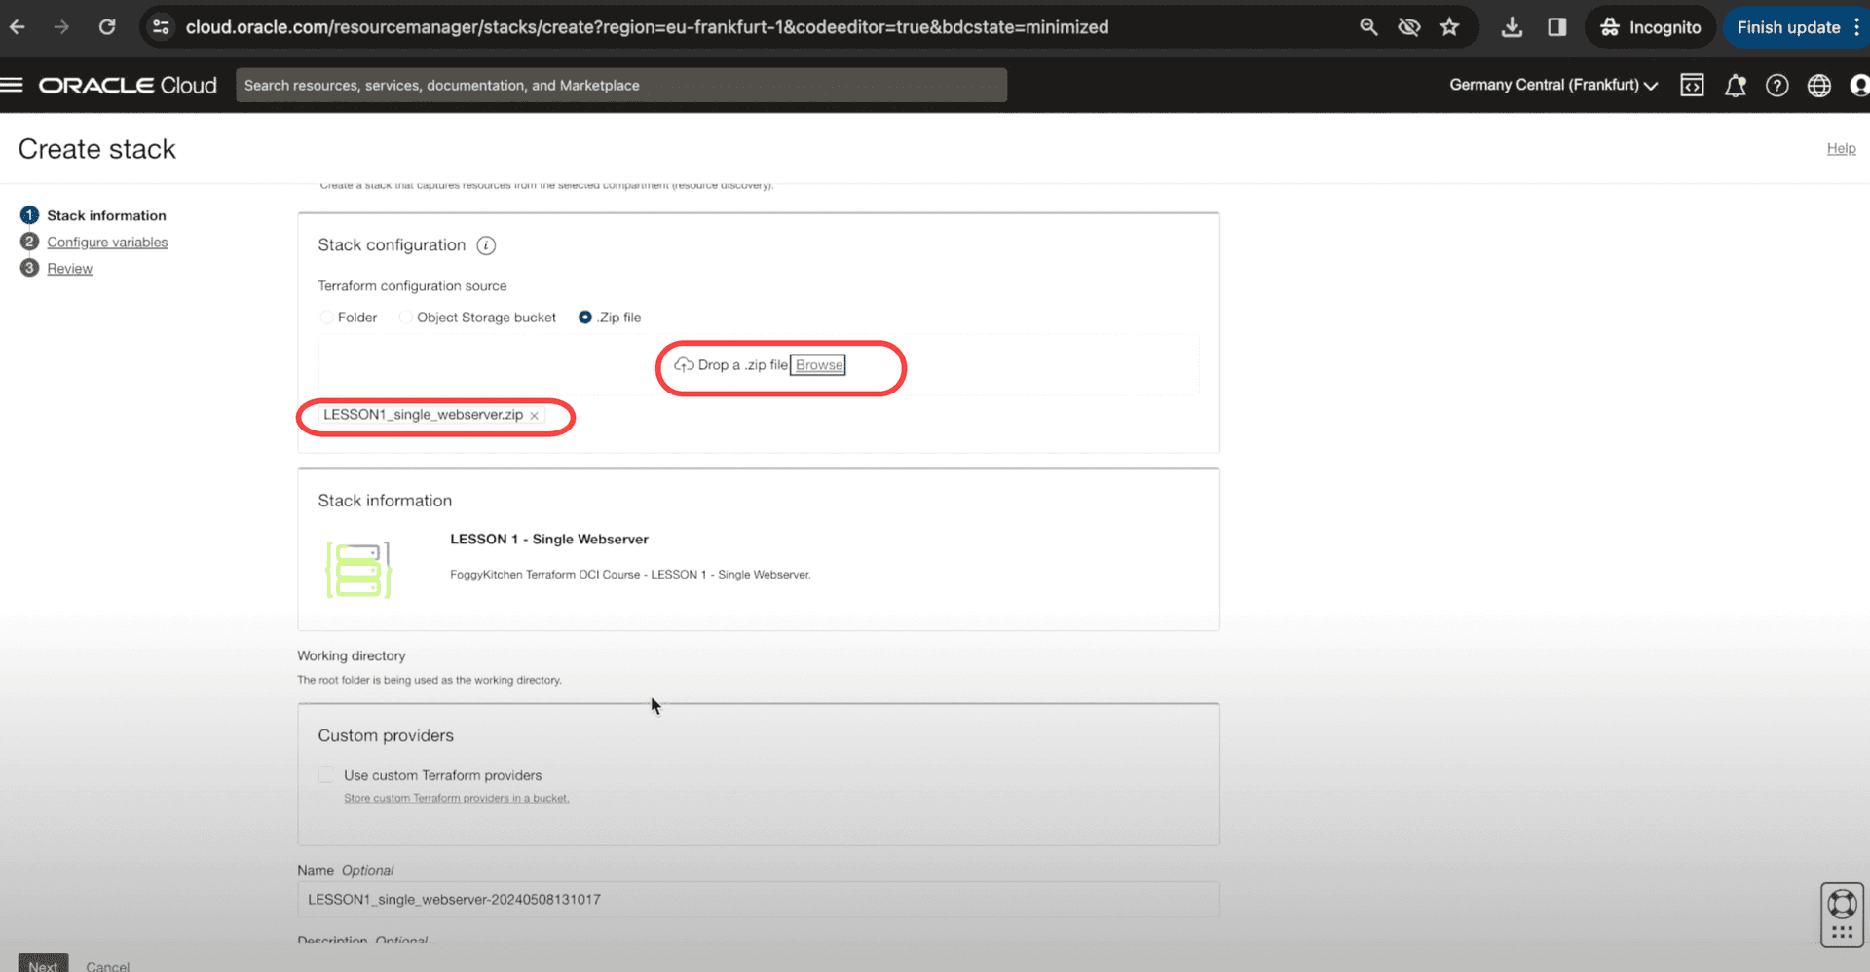
Task: Click the Oracle Cloud logo
Action: tap(128, 86)
